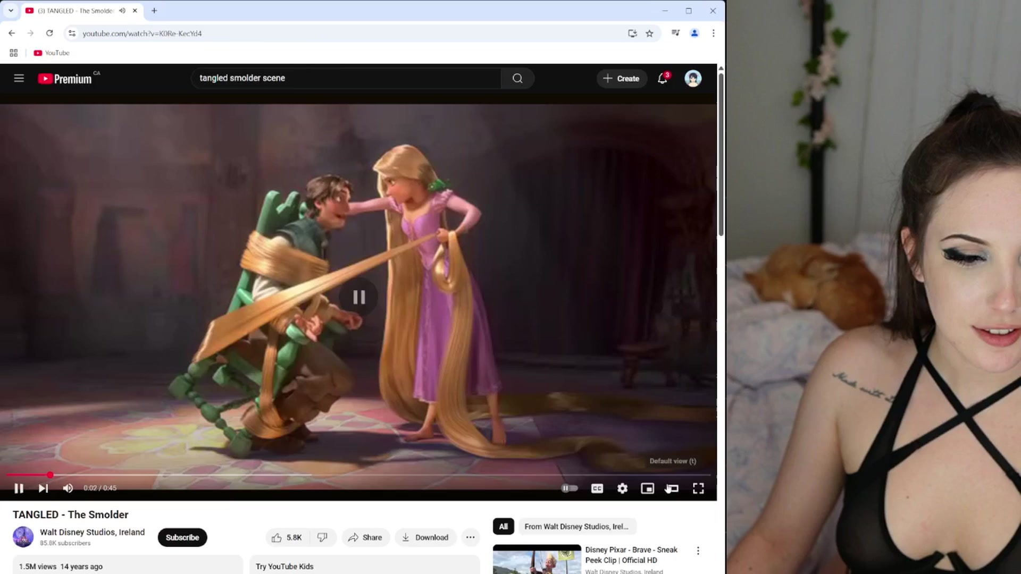Dislike the video
Image resolution: width=1021 pixels, height=574 pixels.
323,537
